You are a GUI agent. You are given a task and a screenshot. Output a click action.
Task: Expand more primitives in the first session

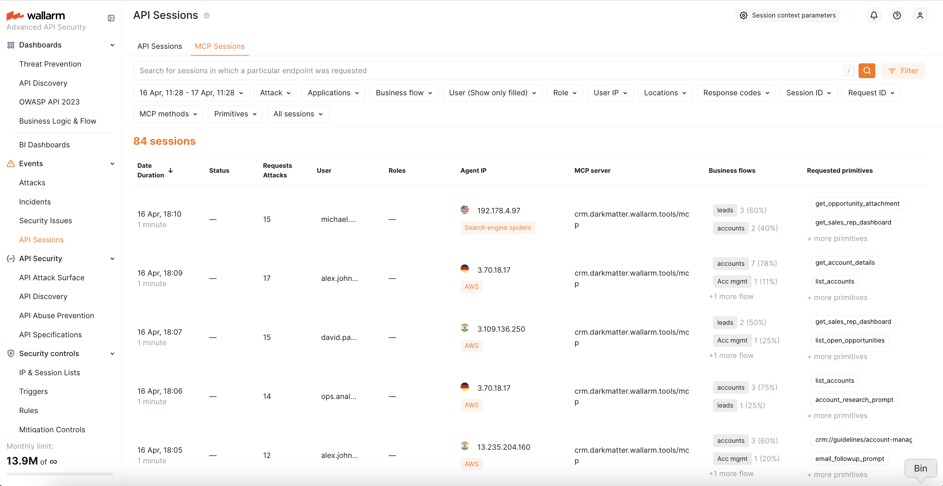pyautogui.click(x=837, y=238)
